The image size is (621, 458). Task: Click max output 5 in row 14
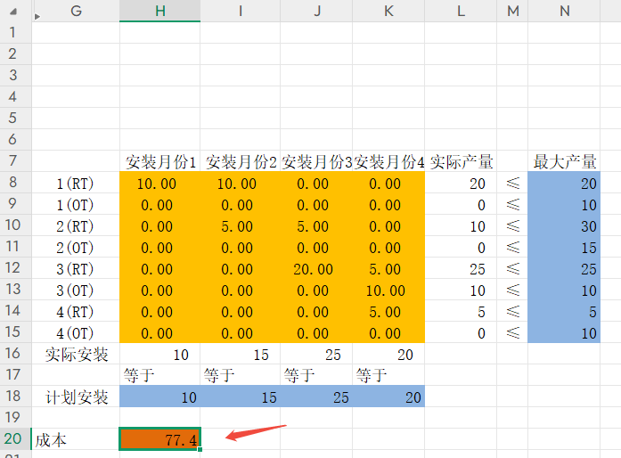[564, 311]
